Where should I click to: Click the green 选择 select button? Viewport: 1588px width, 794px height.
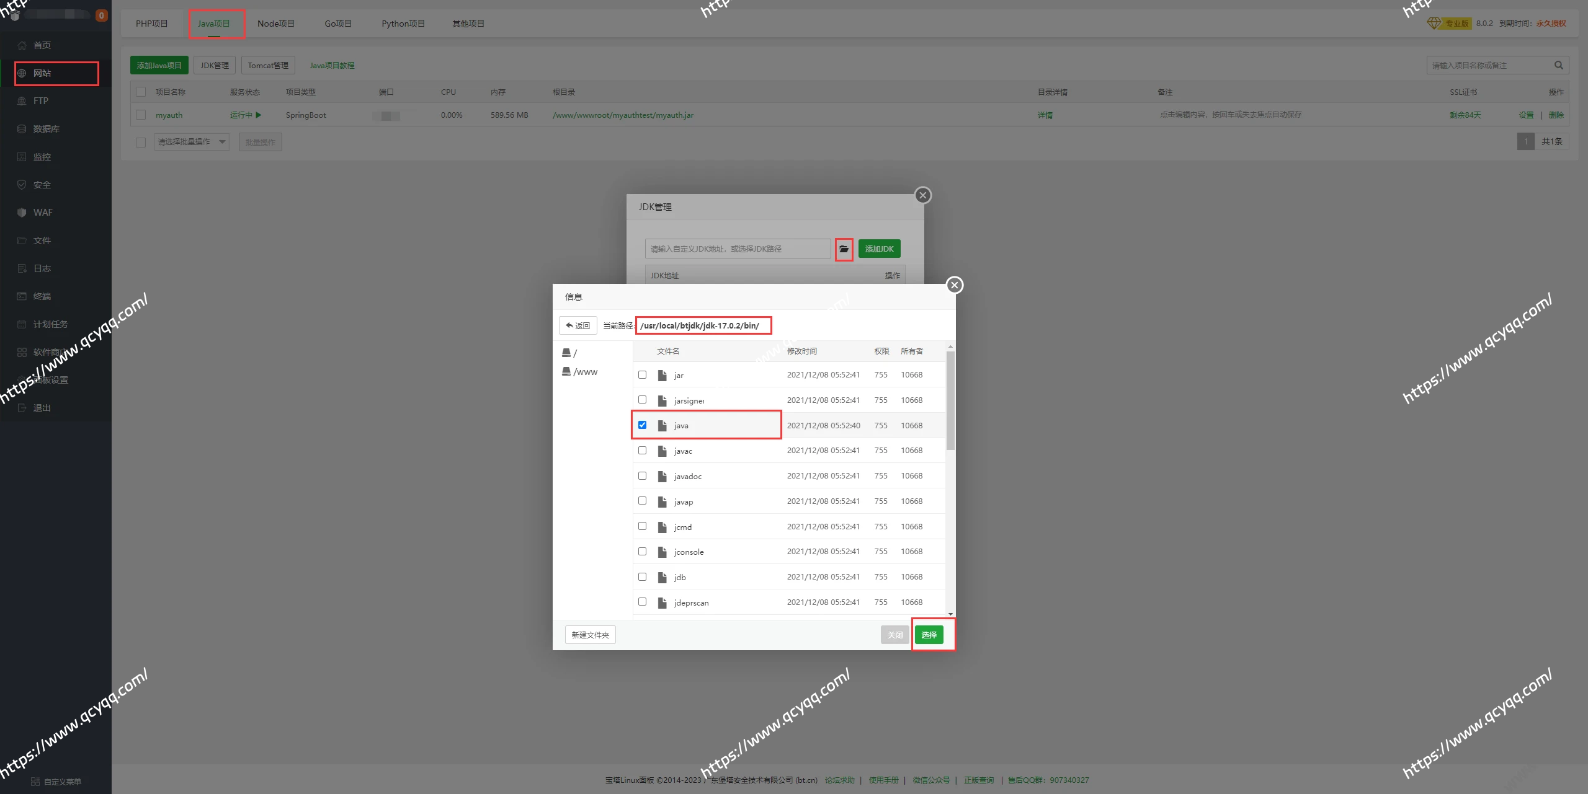coord(929,635)
